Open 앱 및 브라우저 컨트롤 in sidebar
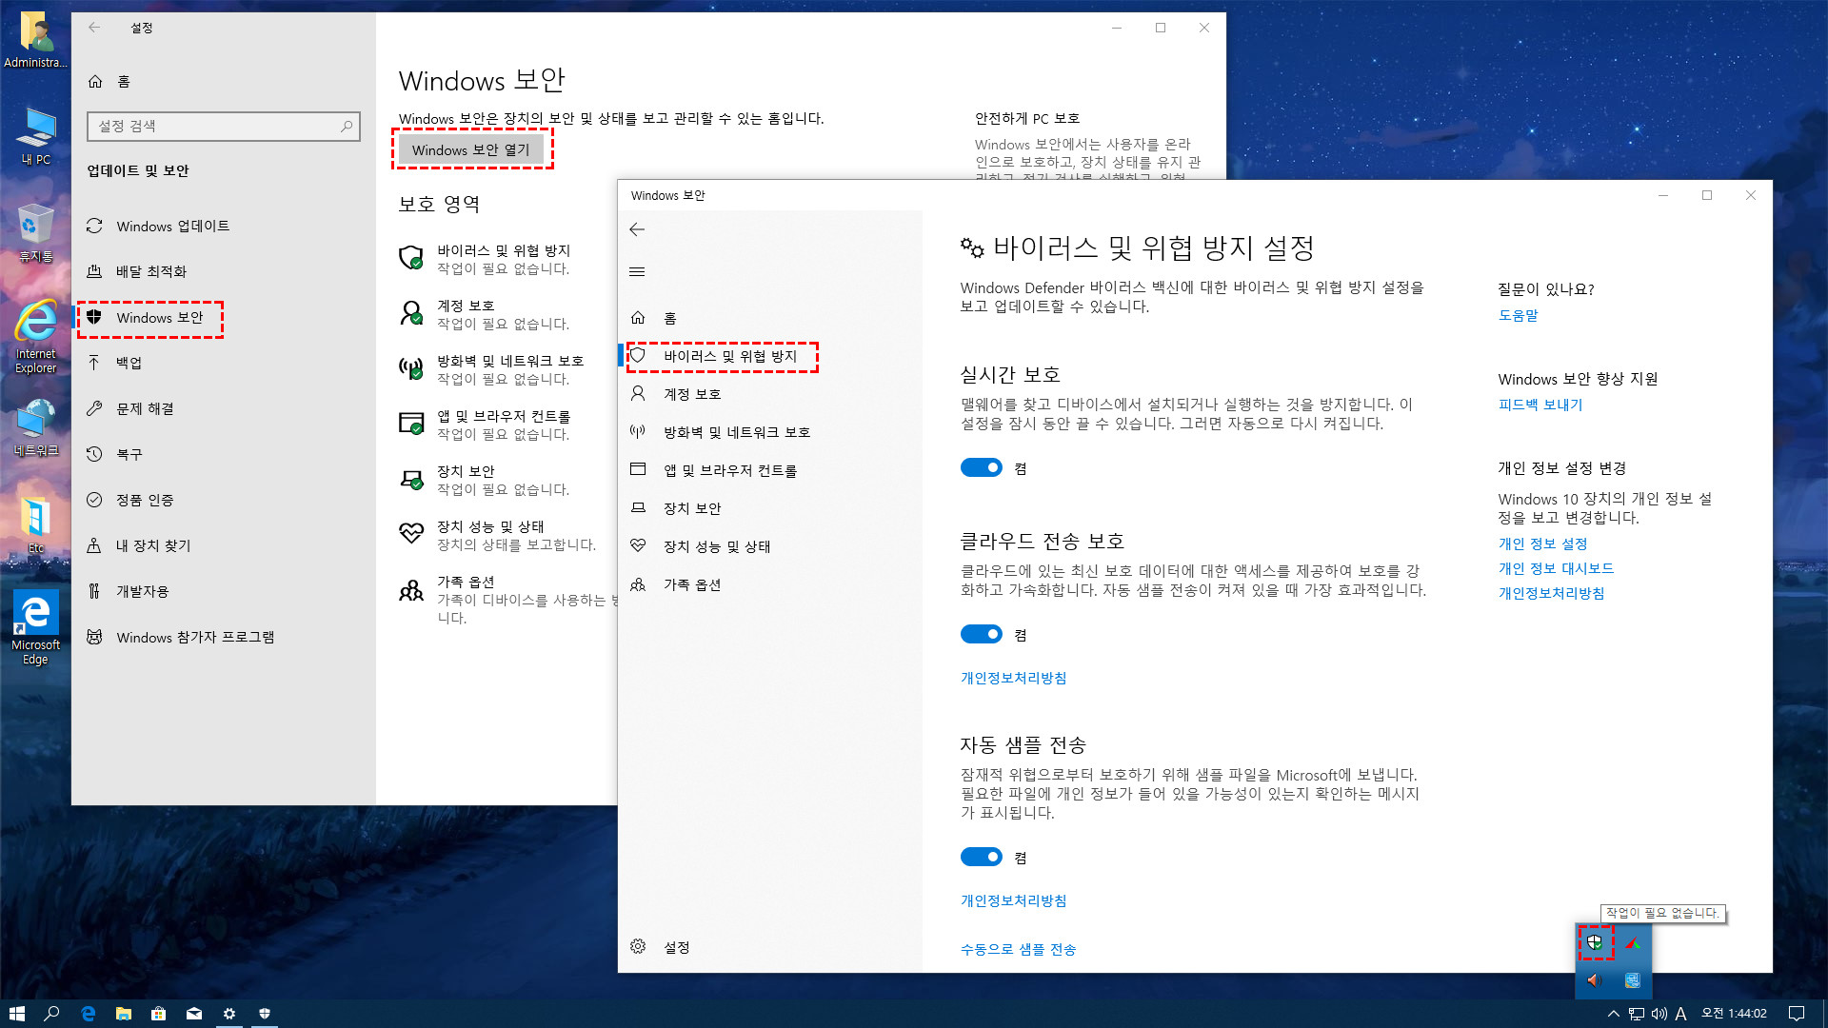 coord(770,470)
